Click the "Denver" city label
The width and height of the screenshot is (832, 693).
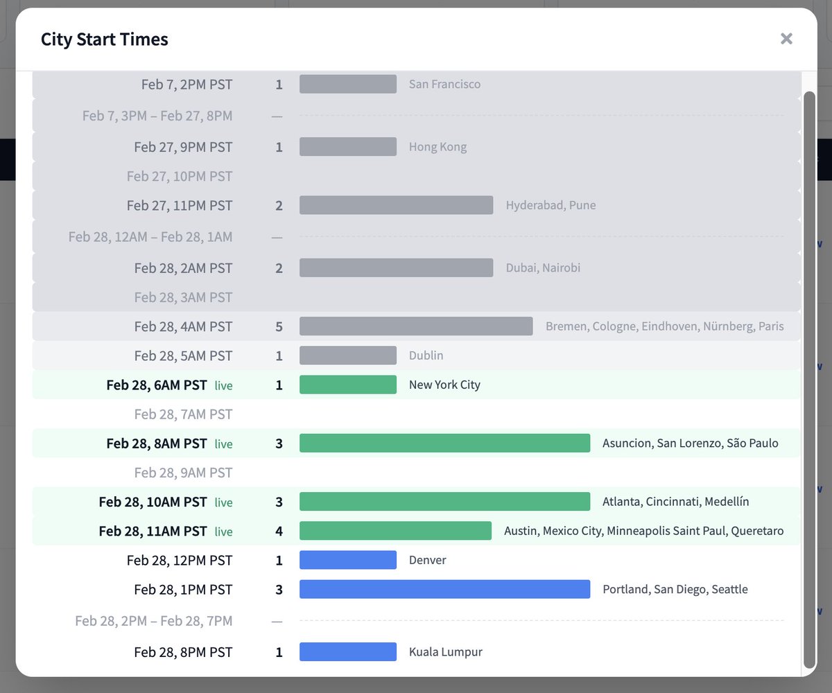428,560
